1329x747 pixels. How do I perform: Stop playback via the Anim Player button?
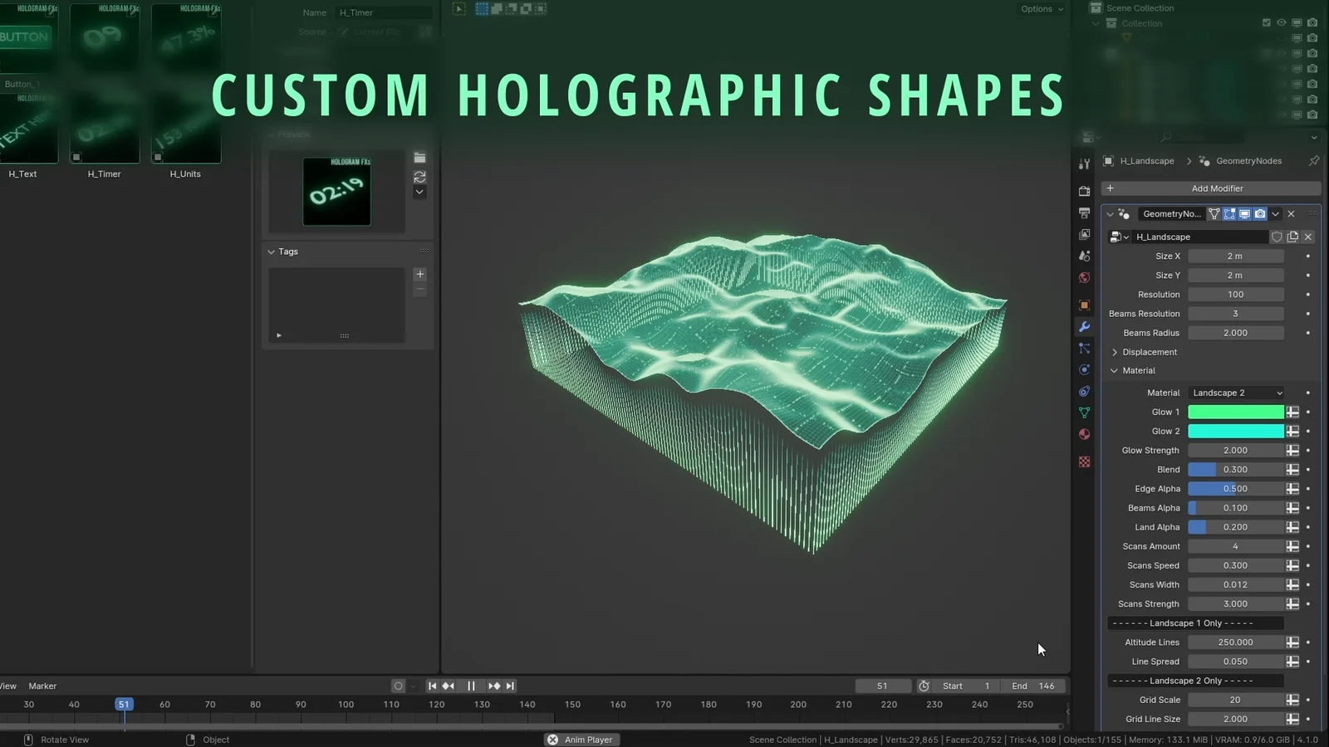pyautogui.click(x=581, y=740)
